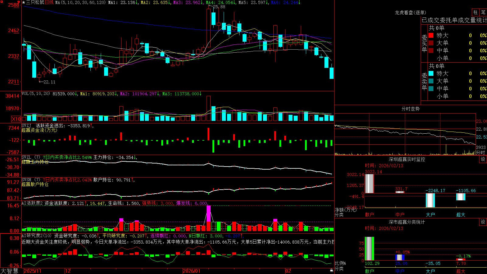Click the 02 month marker on timeline
The width and height of the screenshot is (487, 274).
pyautogui.click(x=288, y=271)
